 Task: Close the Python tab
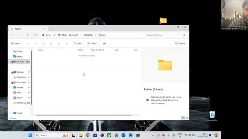[x=45, y=29]
